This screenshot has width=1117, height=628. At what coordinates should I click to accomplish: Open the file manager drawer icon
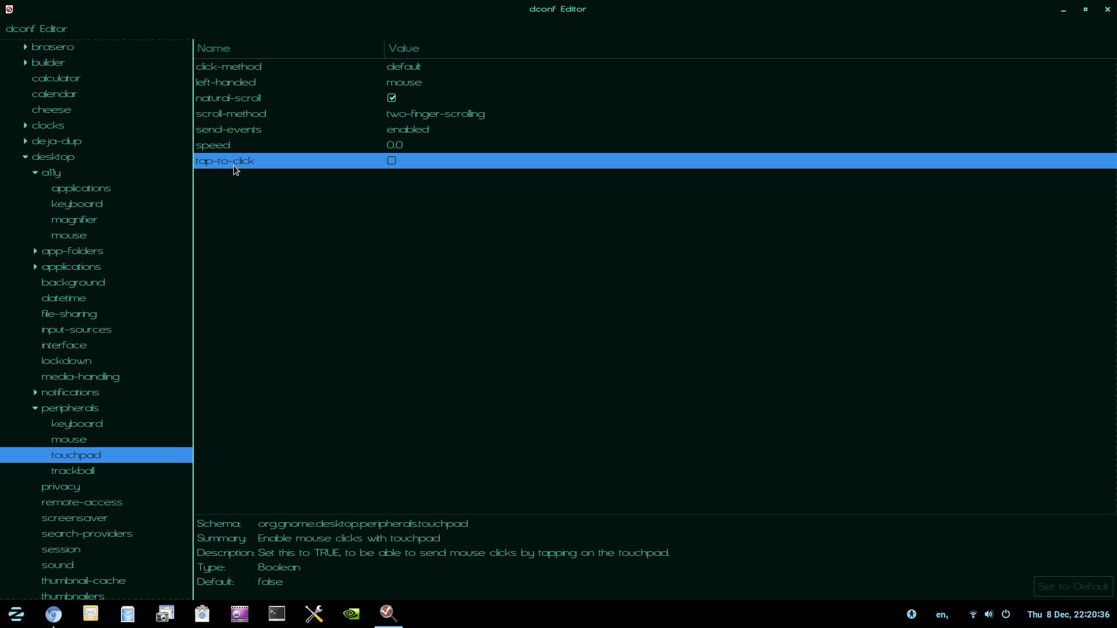click(x=128, y=613)
